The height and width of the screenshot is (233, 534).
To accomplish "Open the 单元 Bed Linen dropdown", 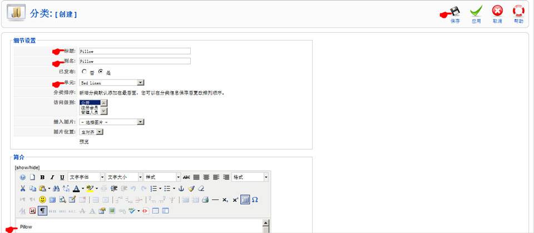I will click(112, 83).
